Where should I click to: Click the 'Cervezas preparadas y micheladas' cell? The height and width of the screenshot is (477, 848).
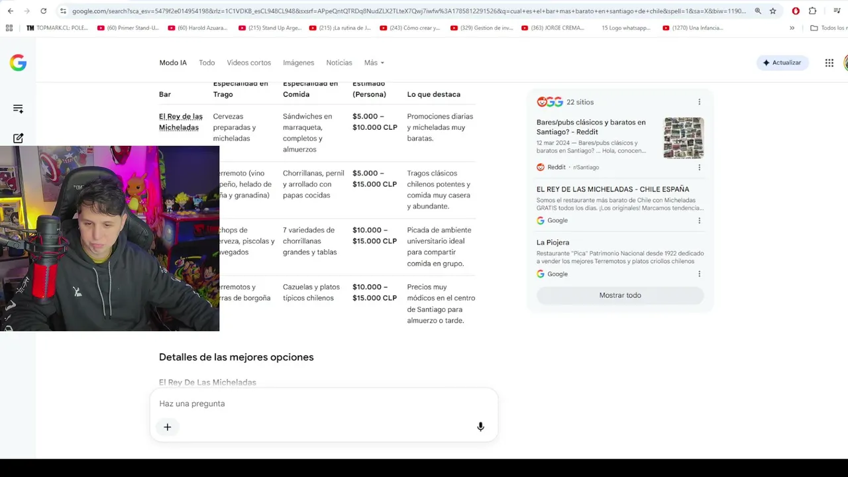[x=235, y=127]
